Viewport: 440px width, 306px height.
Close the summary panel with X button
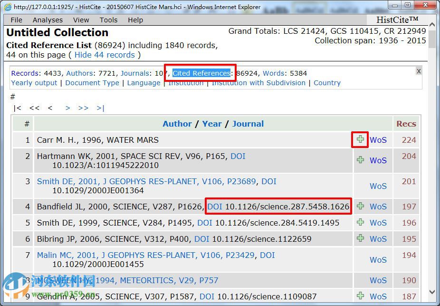[419, 71]
